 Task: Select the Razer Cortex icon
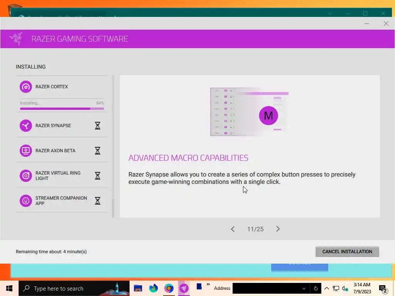[x=26, y=87]
